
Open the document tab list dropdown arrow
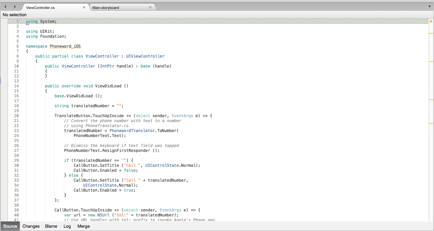tap(429, 7)
